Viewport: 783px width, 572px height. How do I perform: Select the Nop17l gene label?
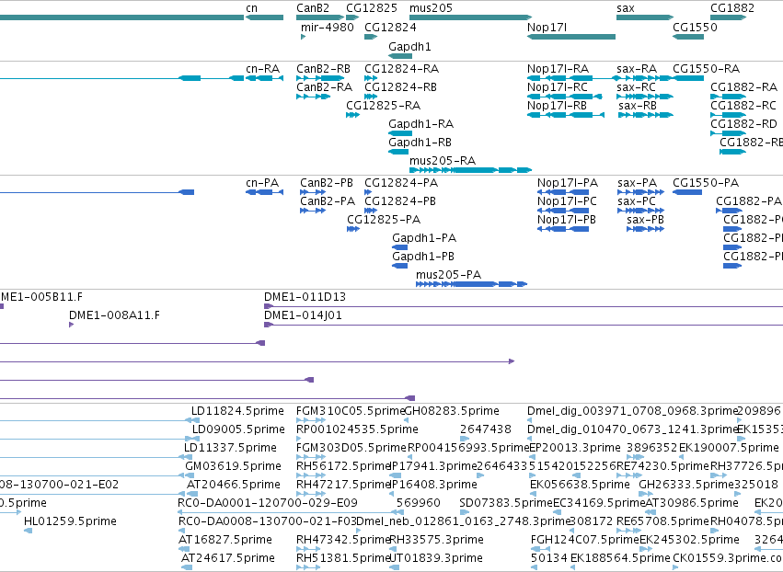(547, 27)
